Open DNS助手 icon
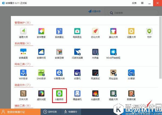 (41, 73)
